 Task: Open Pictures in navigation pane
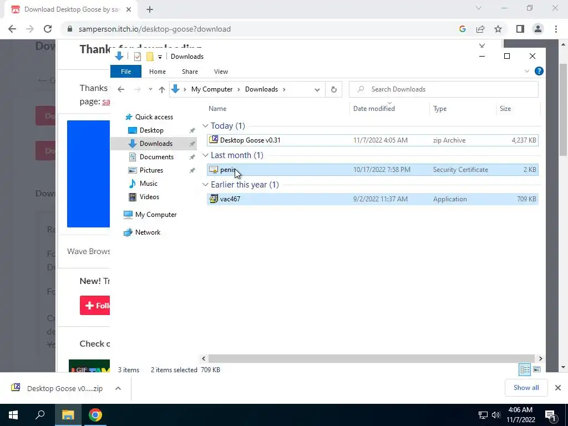[151, 170]
